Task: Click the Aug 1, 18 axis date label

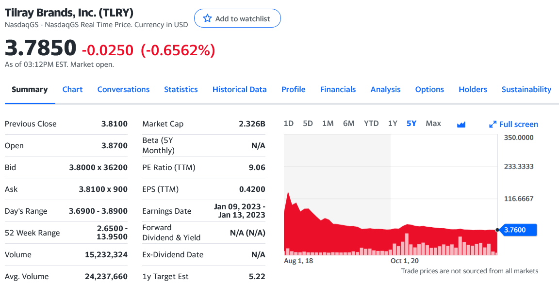Action: coord(298,261)
